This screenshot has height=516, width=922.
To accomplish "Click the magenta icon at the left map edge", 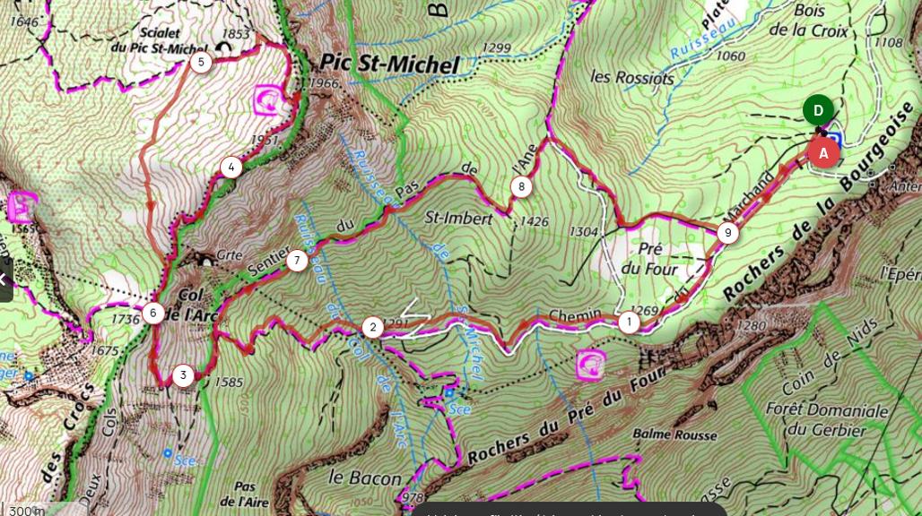I will pos(22,207).
